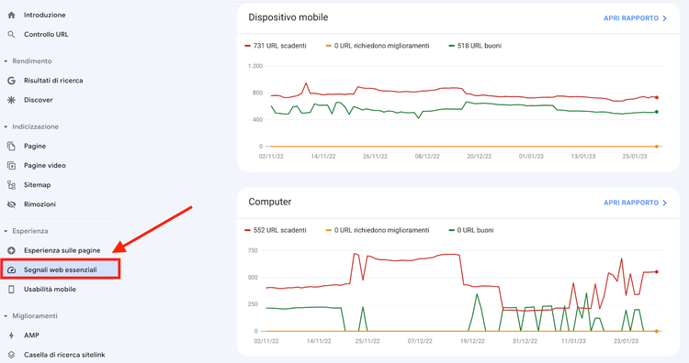Click the red end-point of the Computer chart
Screen dimensions: 689x363
pyautogui.click(x=657, y=272)
